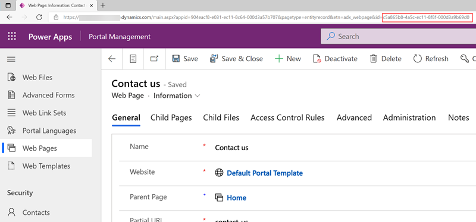Viewport: 476px width, 222px height.
Task: Click the Parent Page field label
Action: pyautogui.click(x=148, y=197)
